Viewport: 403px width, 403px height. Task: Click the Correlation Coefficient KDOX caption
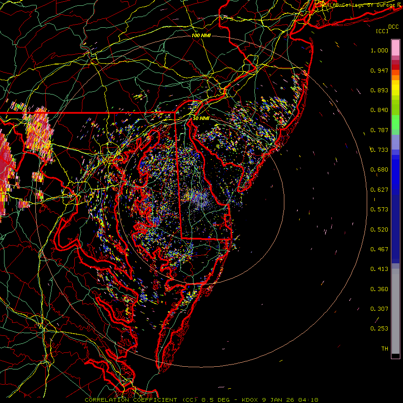click(201, 400)
